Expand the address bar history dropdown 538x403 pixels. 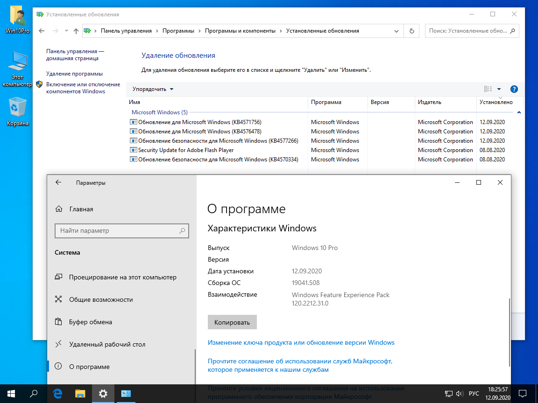click(395, 31)
